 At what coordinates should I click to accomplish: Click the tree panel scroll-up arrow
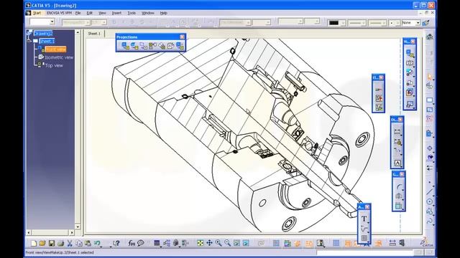78,32
